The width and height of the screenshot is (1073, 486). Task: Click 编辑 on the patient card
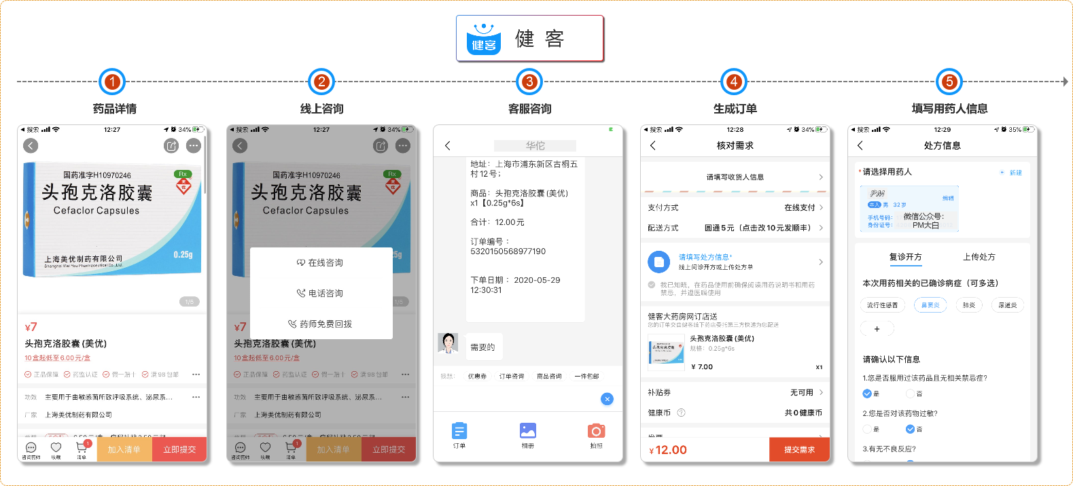click(x=948, y=198)
